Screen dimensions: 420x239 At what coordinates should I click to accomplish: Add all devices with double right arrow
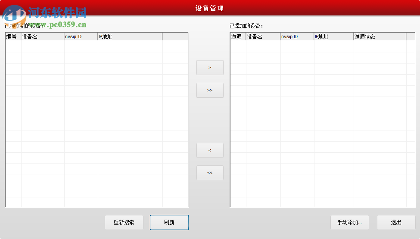pos(210,91)
